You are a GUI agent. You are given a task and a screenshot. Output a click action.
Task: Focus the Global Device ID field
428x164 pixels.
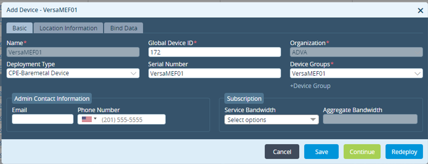point(214,52)
